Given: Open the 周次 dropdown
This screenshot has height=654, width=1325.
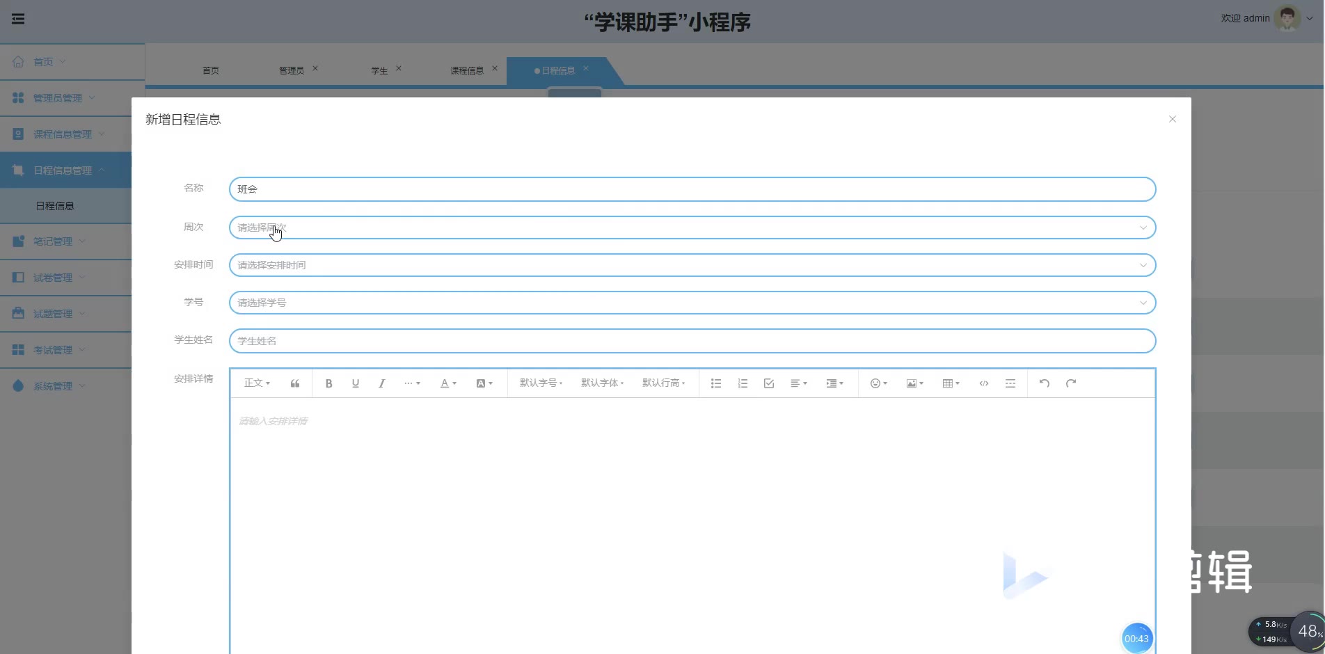Looking at the screenshot, I should point(692,228).
